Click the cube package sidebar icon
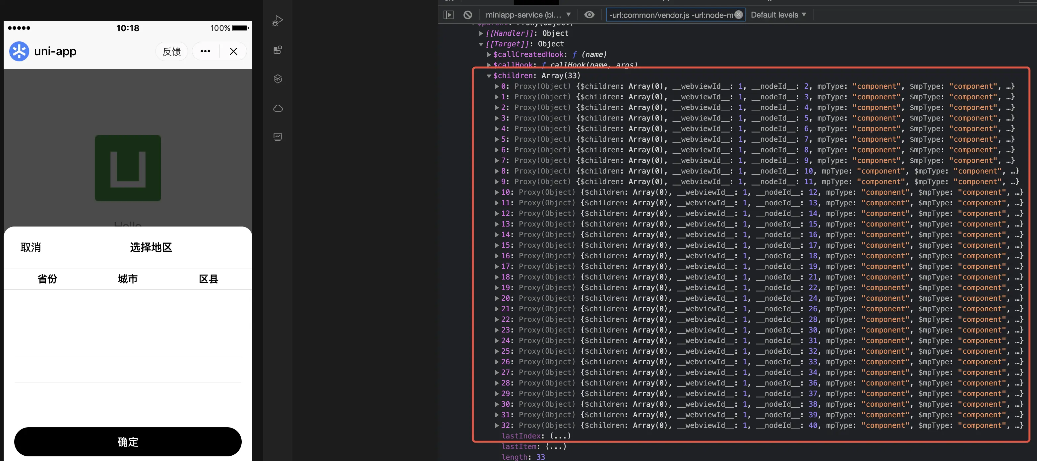 tap(277, 79)
